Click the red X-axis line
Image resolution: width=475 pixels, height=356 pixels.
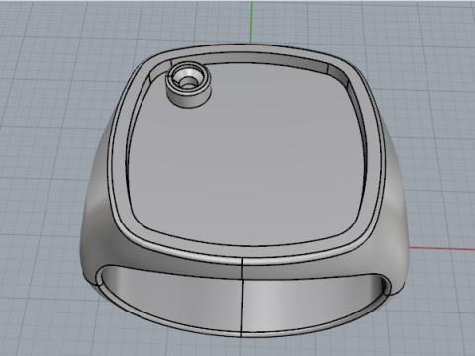click(442, 248)
